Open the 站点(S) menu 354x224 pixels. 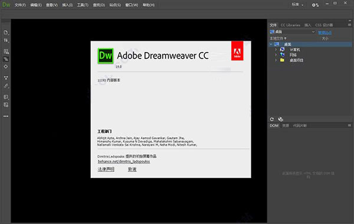click(x=115, y=5)
